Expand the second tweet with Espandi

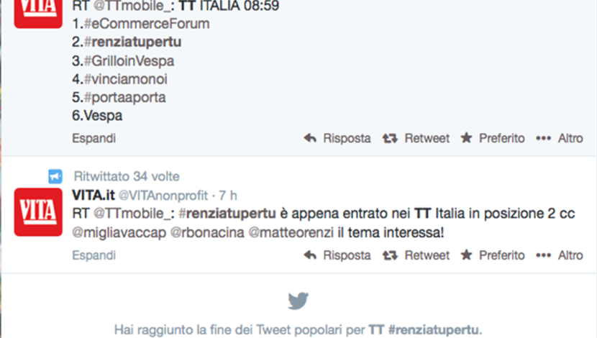coord(94,255)
